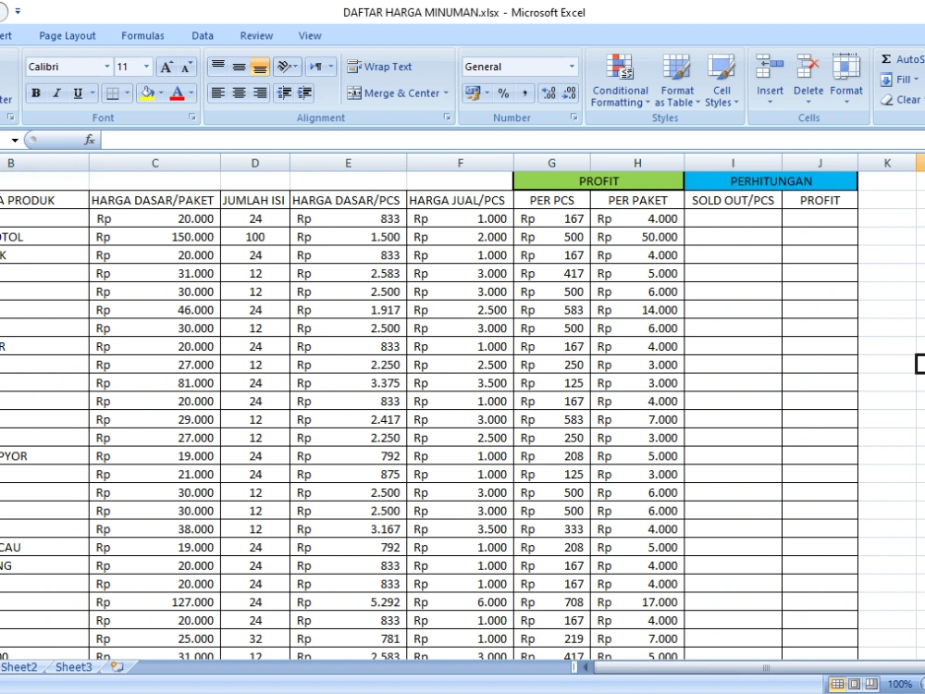The height and width of the screenshot is (694, 925).
Task: Click the Insert Function fx icon
Action: (89, 140)
